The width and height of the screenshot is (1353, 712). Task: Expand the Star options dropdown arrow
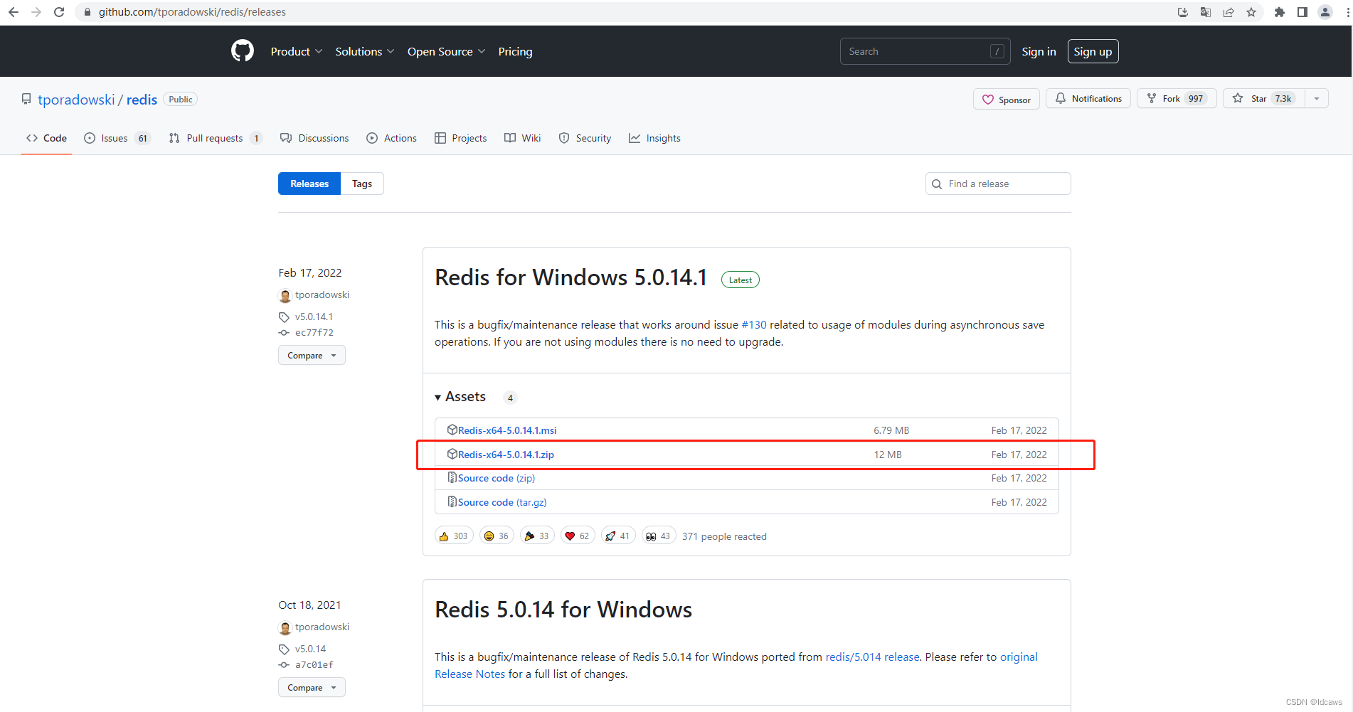1317,99
